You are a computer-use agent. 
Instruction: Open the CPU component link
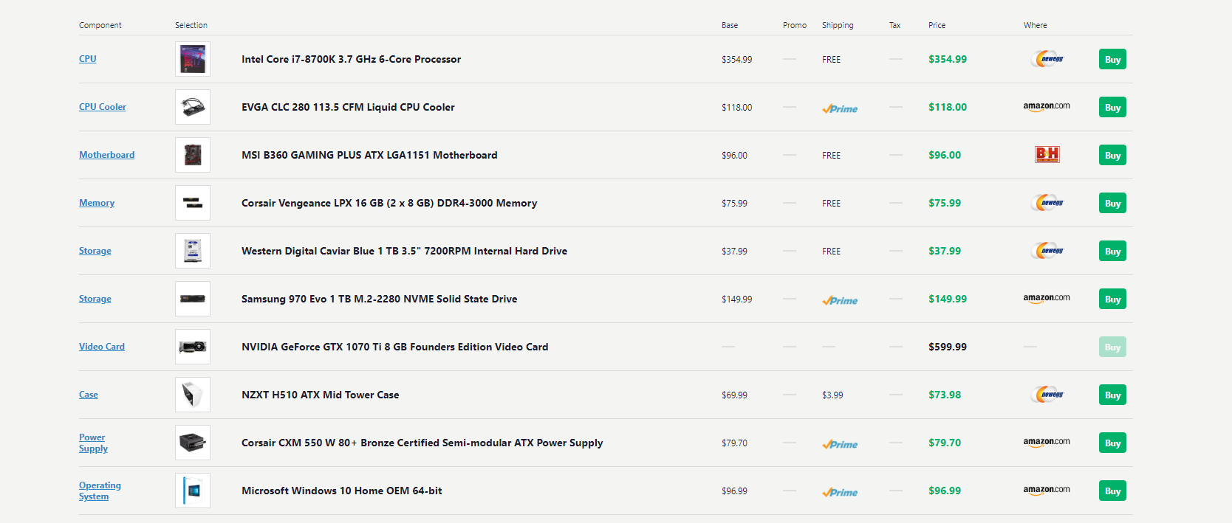[x=87, y=59]
